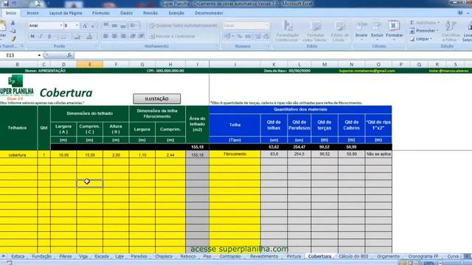Image resolution: width=472 pixels, height=265 pixels.
Task: Decrease indent in cell
Action: (x=133, y=36)
